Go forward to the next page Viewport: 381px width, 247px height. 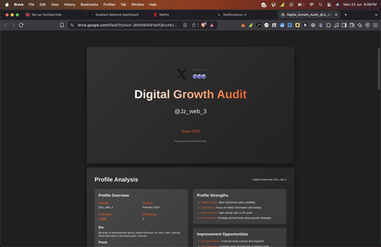(x=13, y=25)
